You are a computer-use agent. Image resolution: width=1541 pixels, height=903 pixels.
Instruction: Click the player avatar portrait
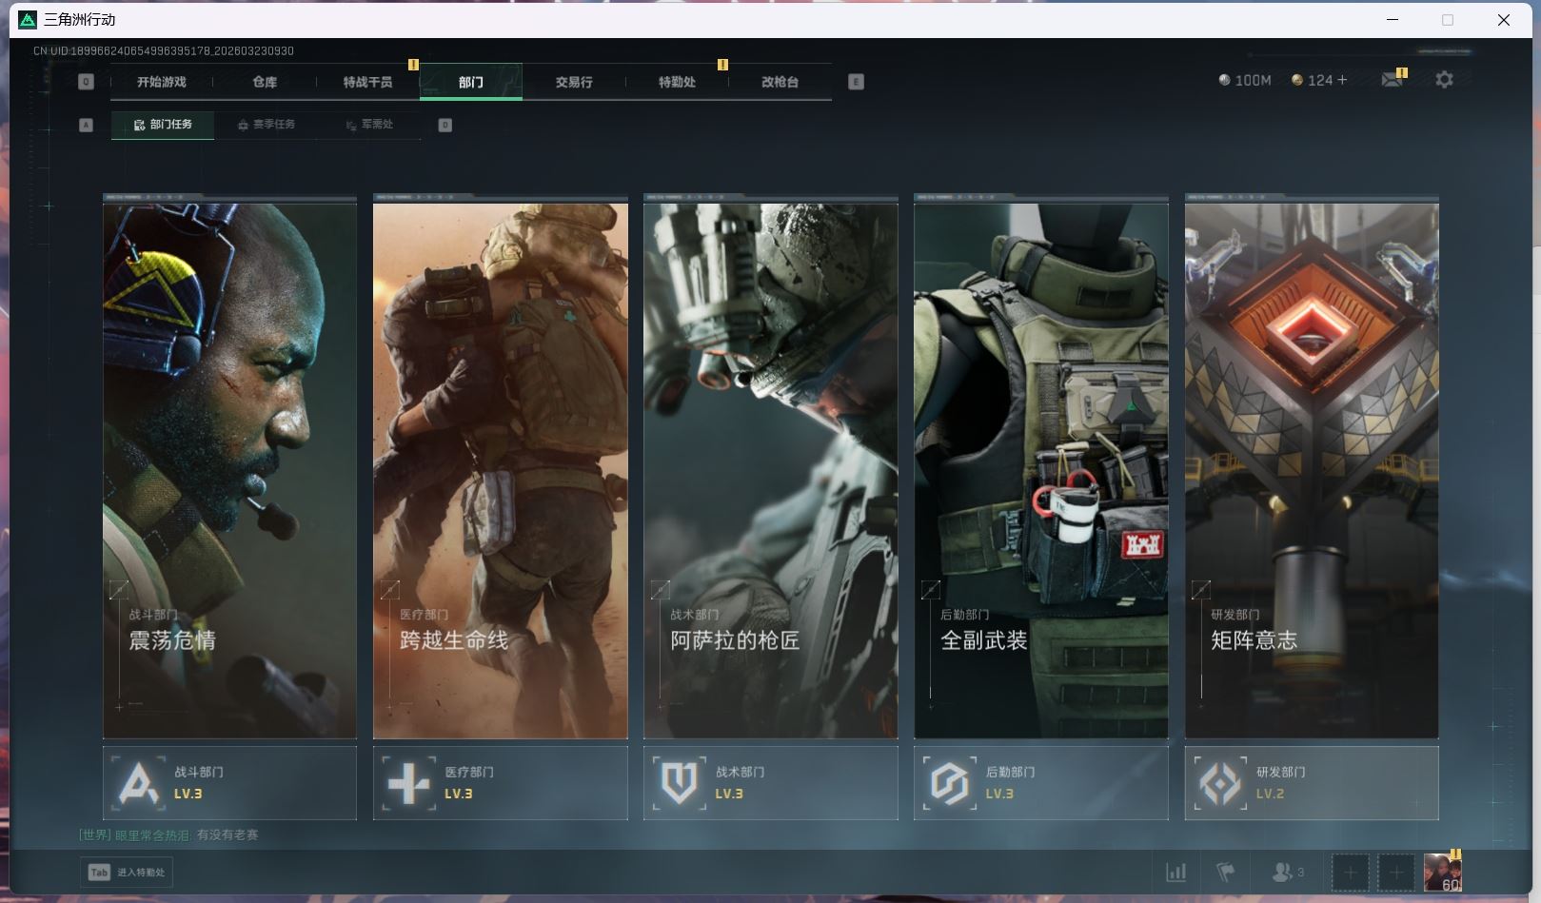(1442, 872)
